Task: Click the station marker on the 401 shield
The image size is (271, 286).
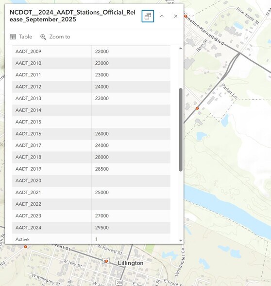Action: (106, 261)
